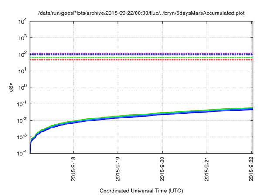Click the 2015-9-18 date label

(73, 169)
